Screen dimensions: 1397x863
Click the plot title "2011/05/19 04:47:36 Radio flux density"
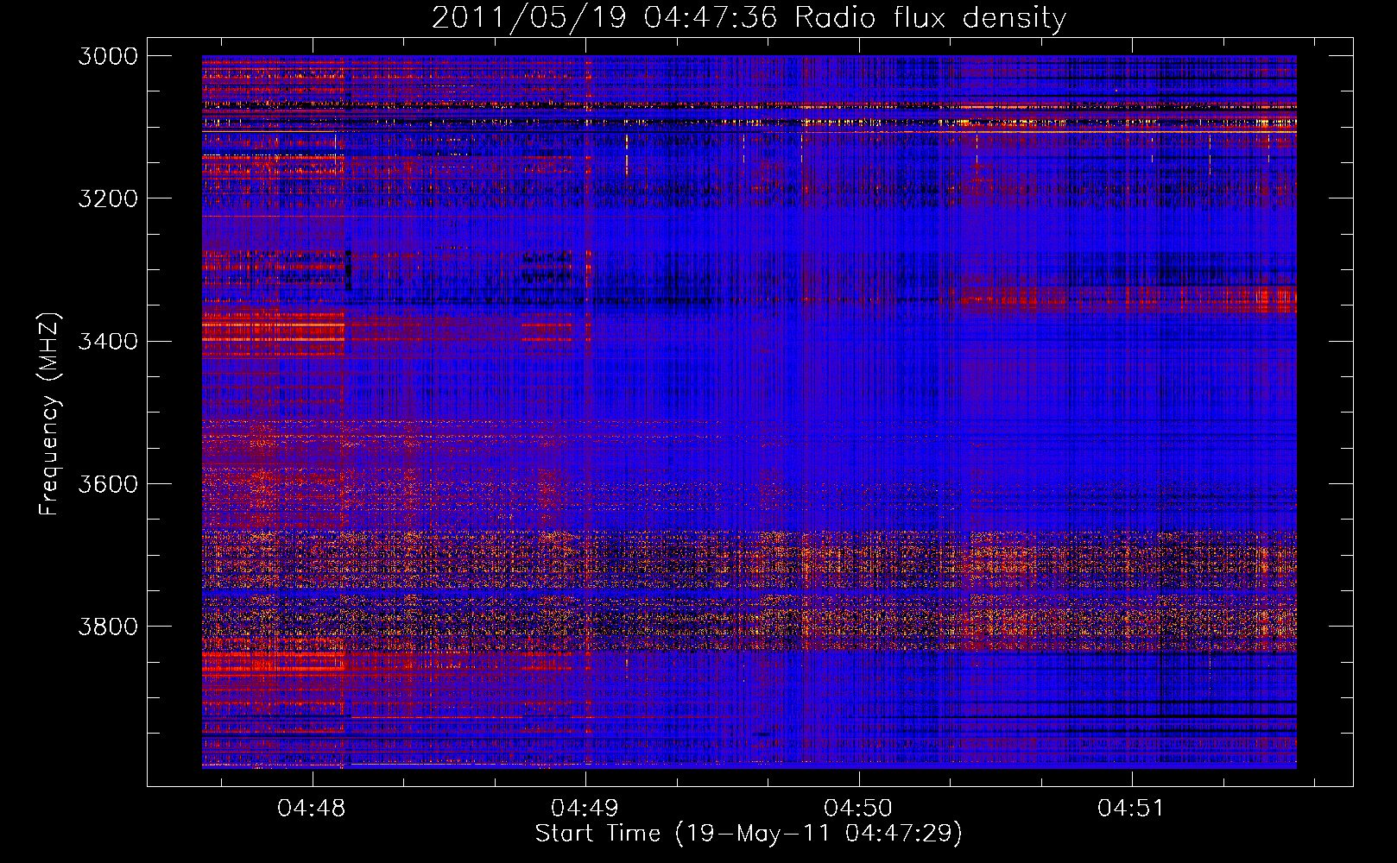pyautogui.click(x=749, y=18)
